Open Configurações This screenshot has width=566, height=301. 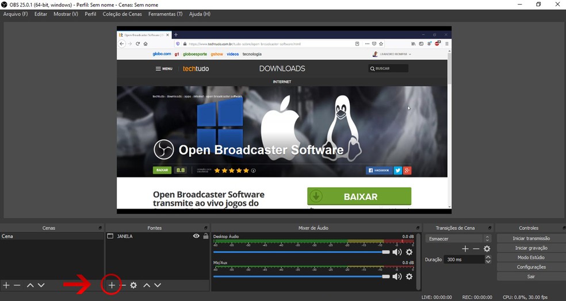(531, 267)
